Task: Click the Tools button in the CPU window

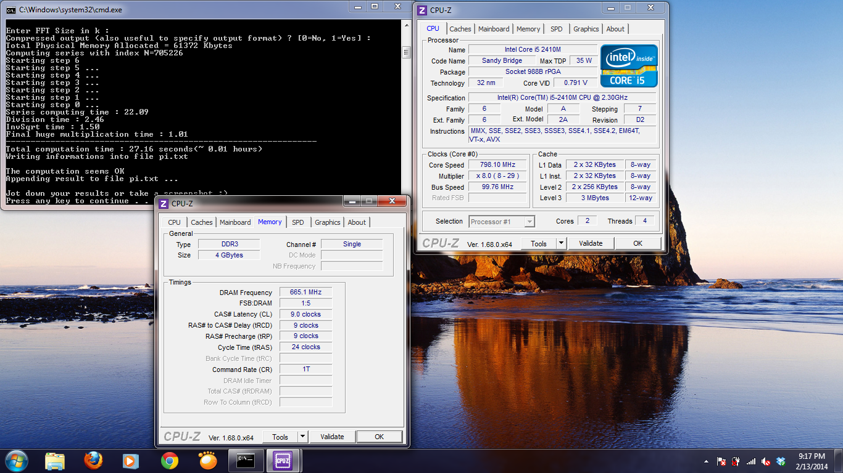Action: point(539,243)
